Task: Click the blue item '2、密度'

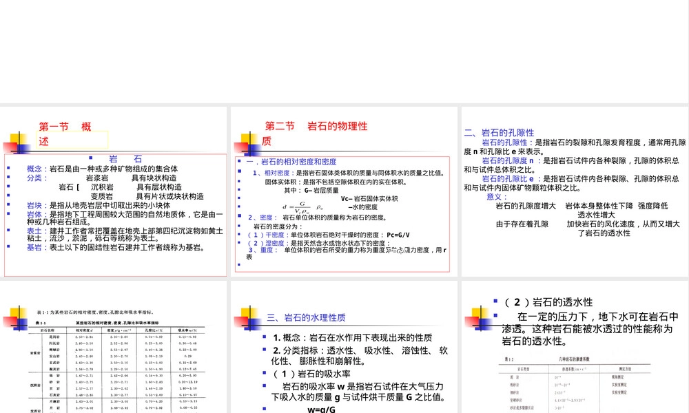Action: (x=260, y=218)
